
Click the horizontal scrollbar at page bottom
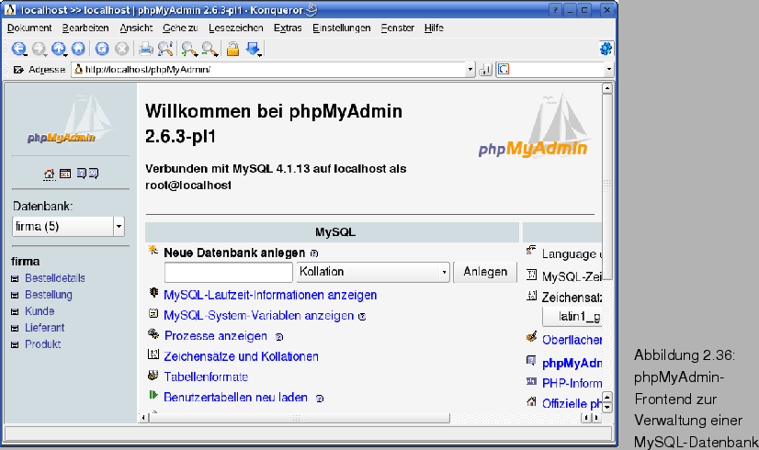pos(300,418)
